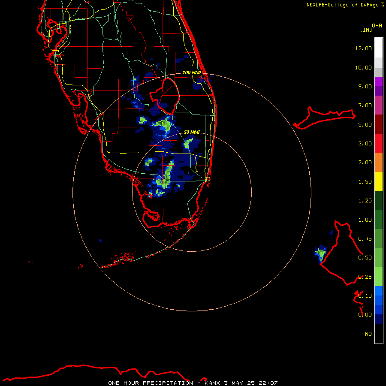386x386 pixels.
Task: Pick the yellow legend swatch
Action: [379, 181]
